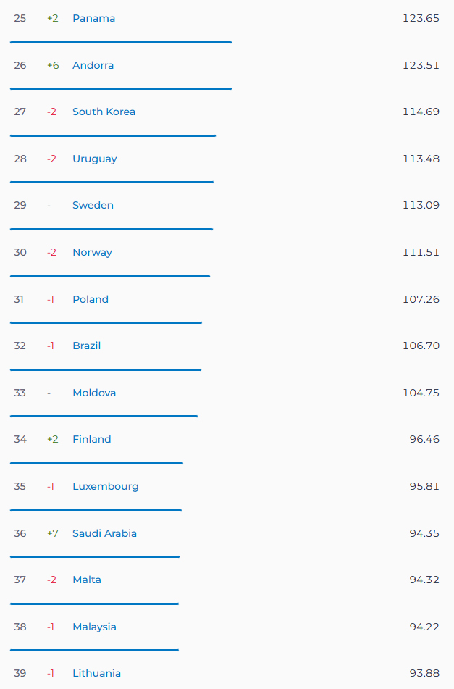Open the Andorra country link

(93, 65)
